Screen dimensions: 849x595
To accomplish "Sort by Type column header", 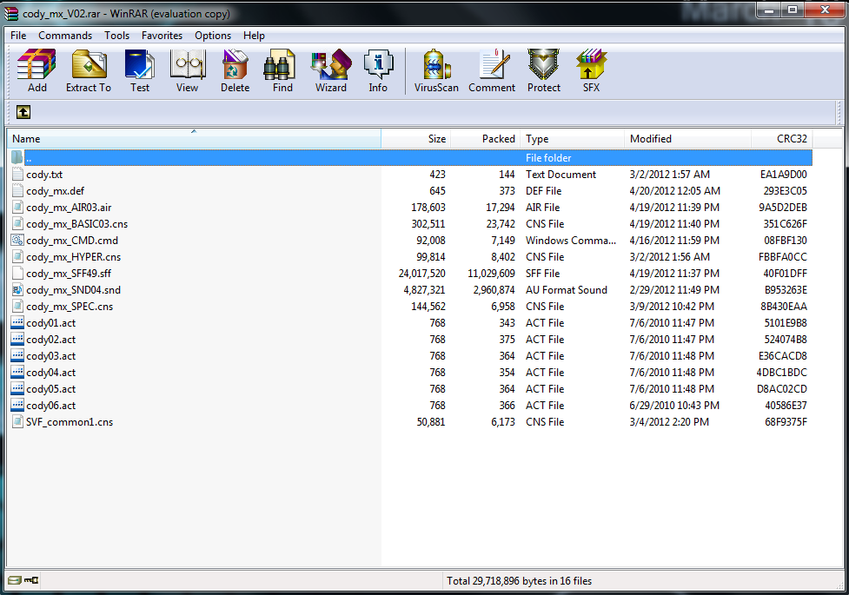I will click(x=572, y=139).
